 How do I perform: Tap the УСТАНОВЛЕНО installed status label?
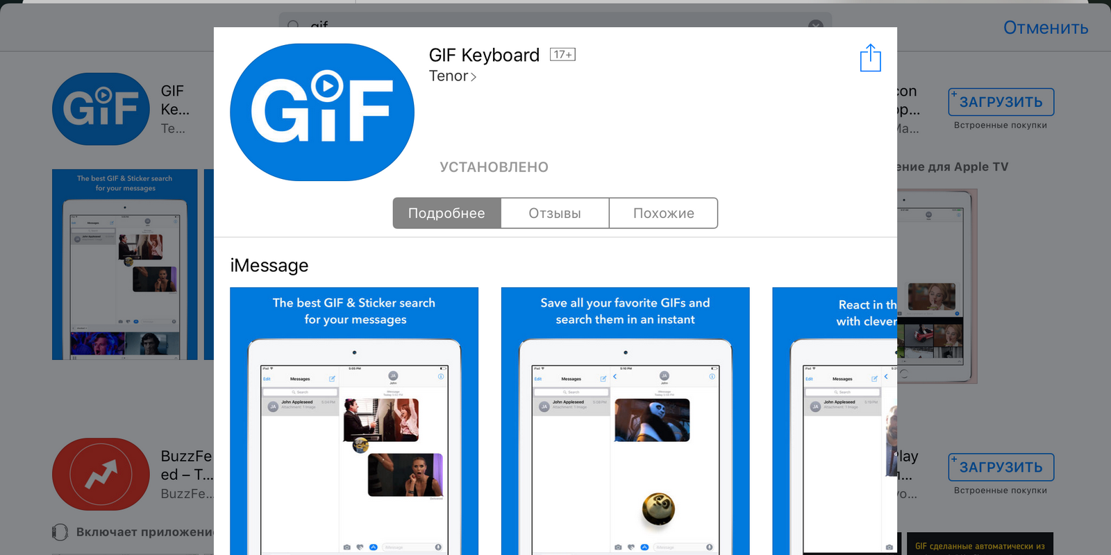tap(494, 167)
